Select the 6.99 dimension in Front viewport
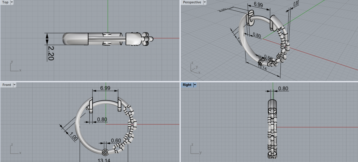The image size is (358, 162). (106, 88)
